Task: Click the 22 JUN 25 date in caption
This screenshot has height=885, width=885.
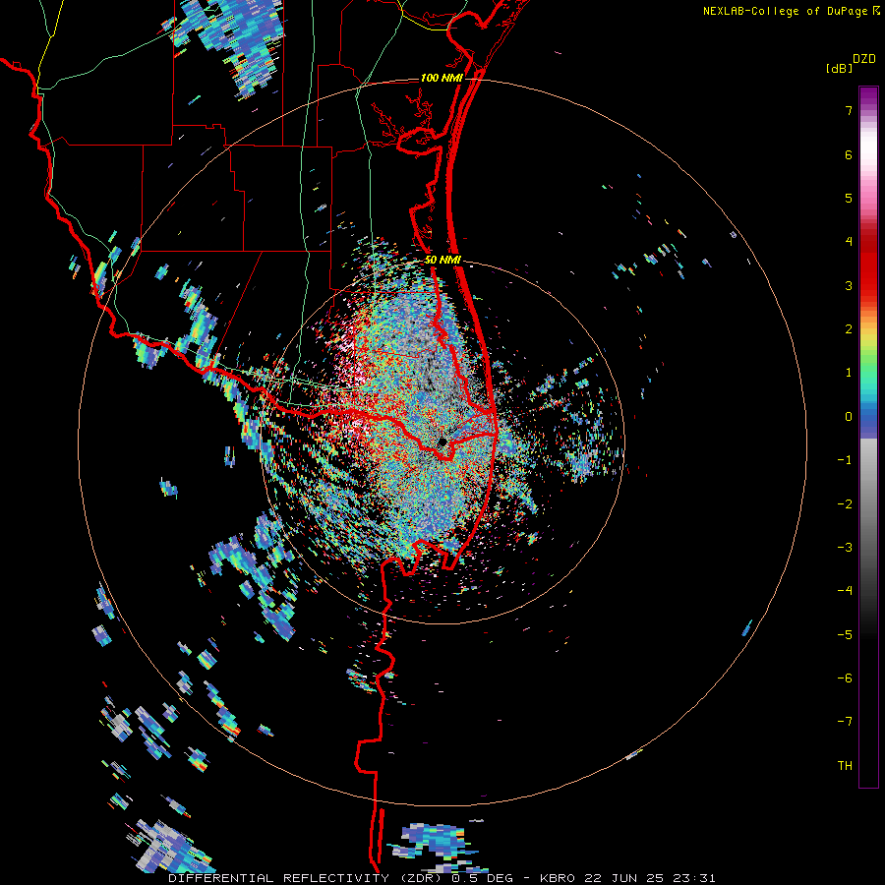Action: click(x=623, y=878)
